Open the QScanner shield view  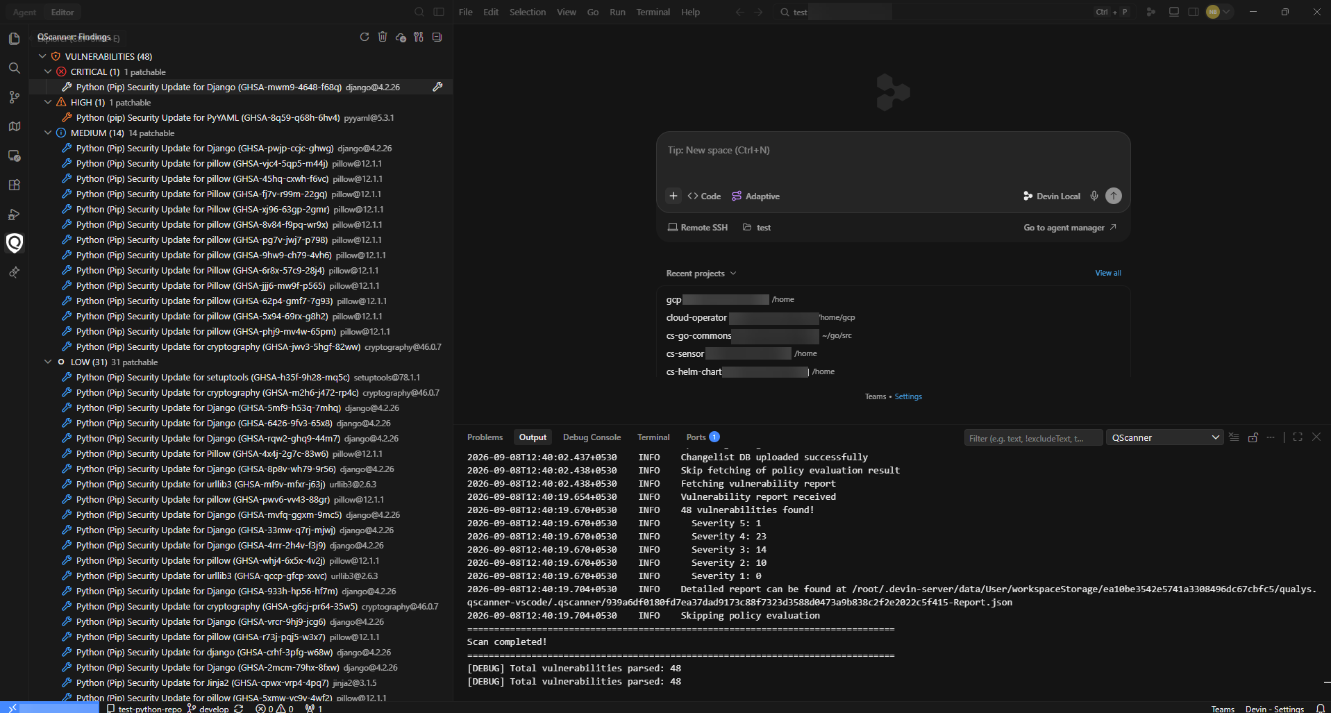[14, 243]
